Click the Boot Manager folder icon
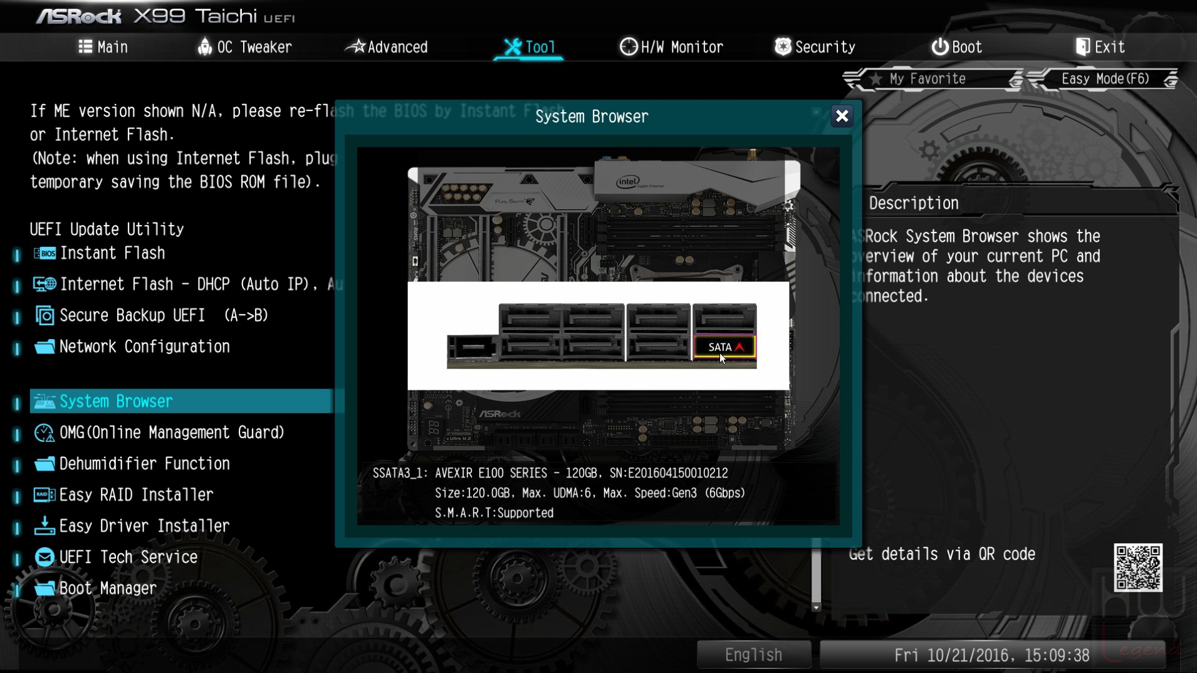 coord(44,588)
